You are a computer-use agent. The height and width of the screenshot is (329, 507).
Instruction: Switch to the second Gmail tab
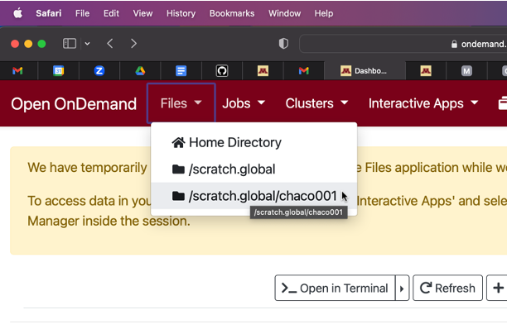click(303, 70)
